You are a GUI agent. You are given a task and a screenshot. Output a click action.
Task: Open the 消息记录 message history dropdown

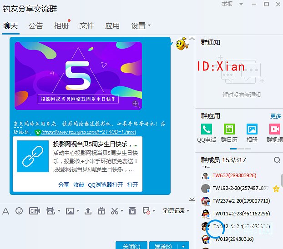176,210
